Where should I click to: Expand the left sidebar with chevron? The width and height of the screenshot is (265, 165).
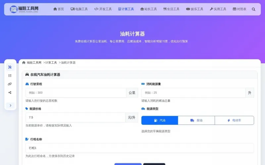click(10, 105)
